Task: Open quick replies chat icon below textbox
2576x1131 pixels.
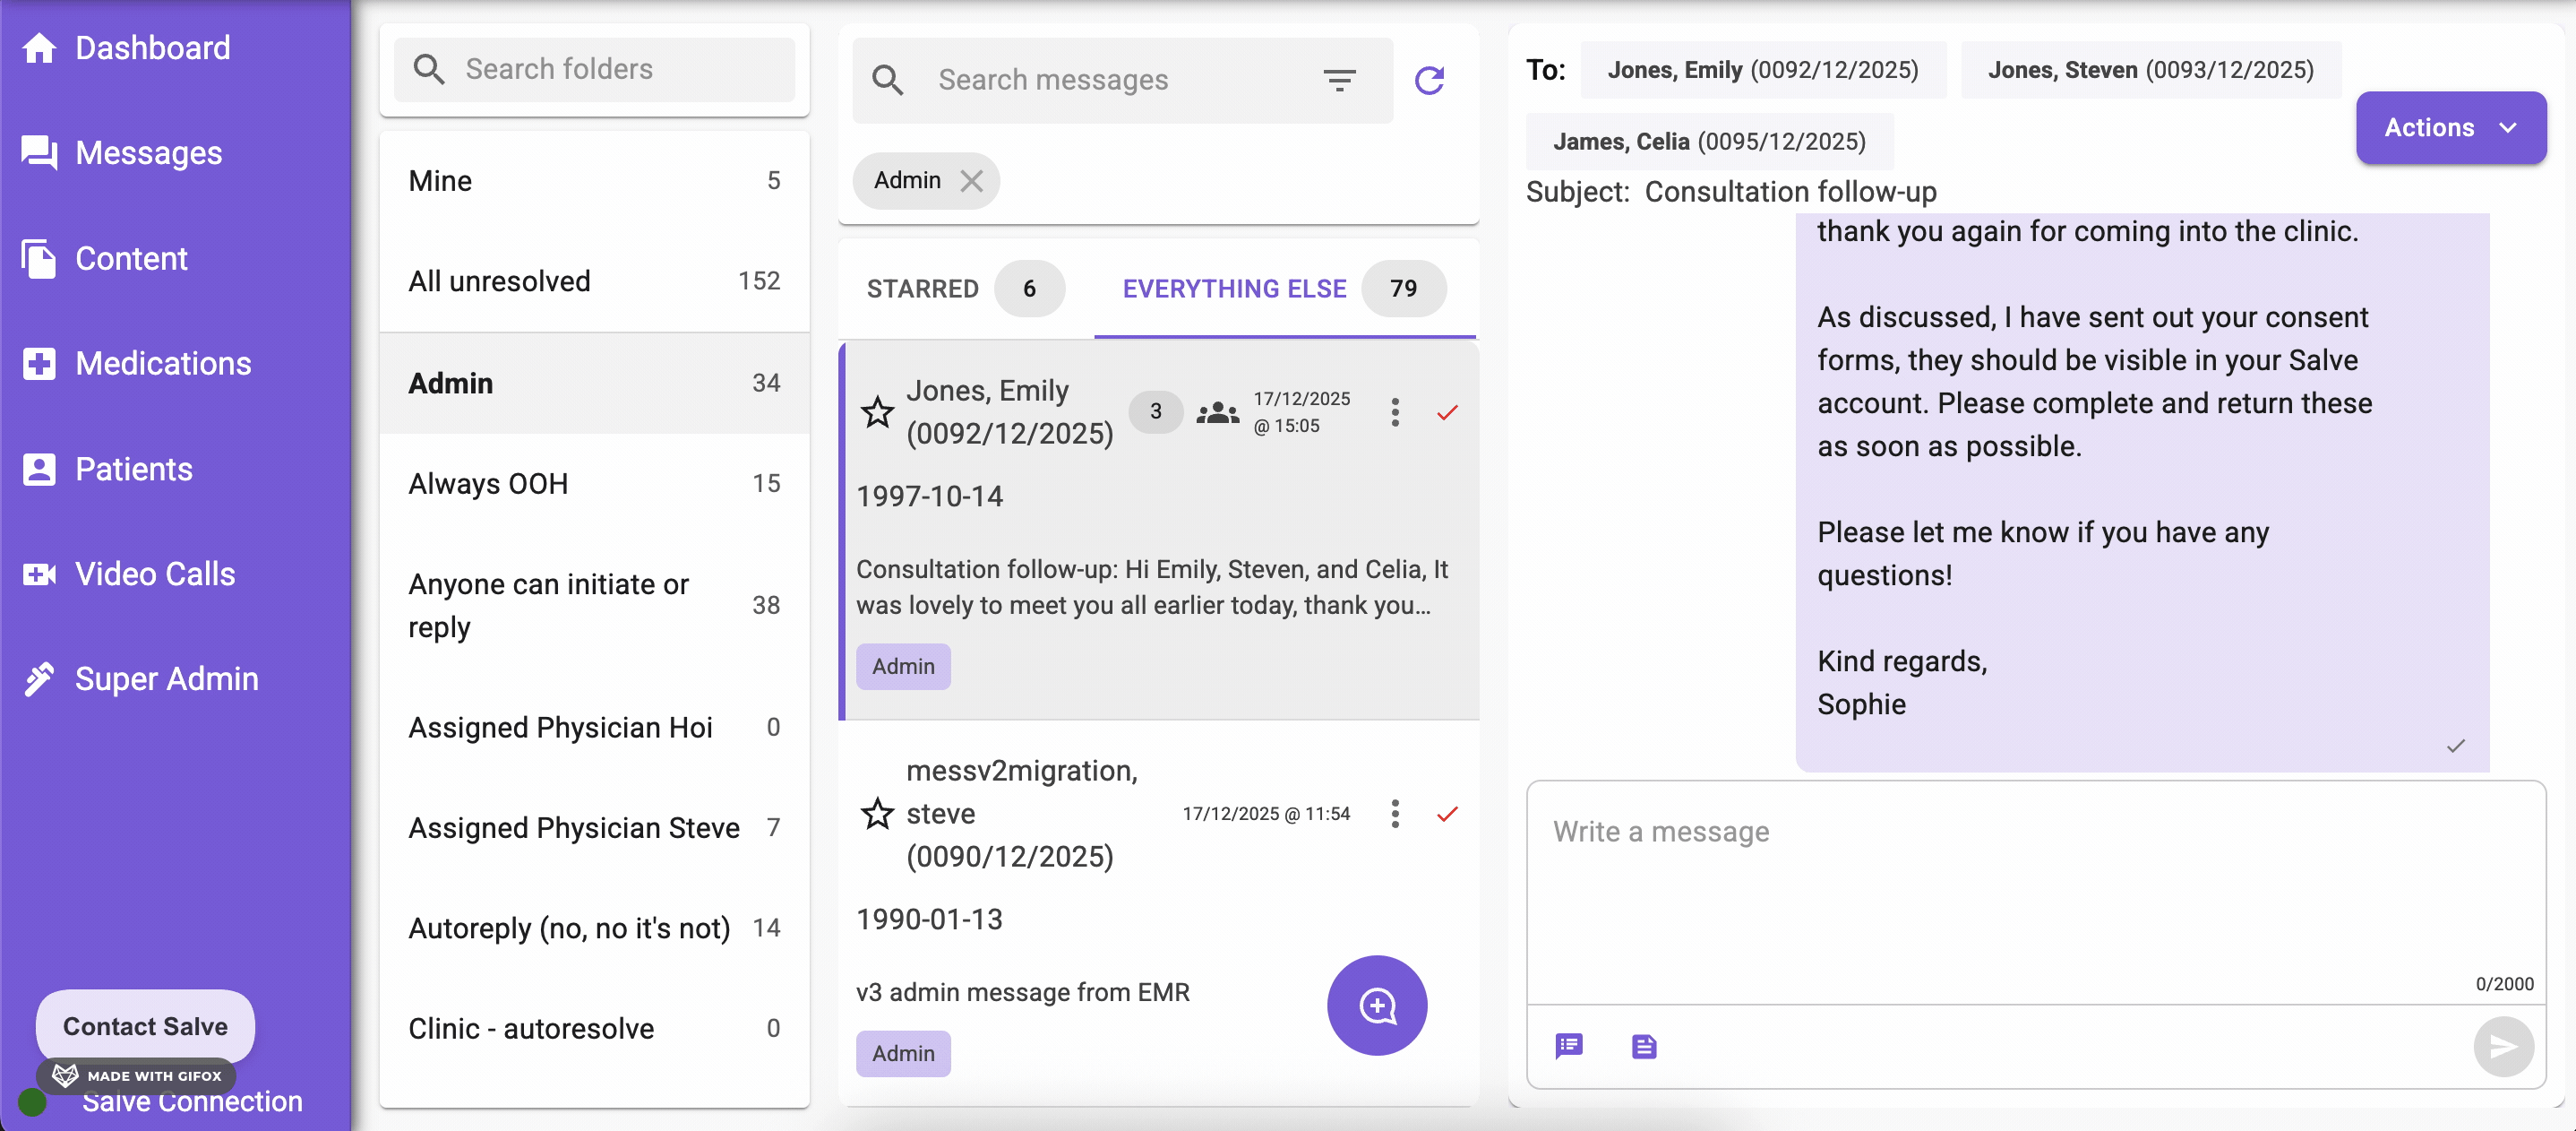Action: tap(1568, 1046)
